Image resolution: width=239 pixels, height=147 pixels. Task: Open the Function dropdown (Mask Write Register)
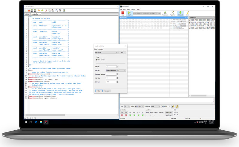pos(116,71)
